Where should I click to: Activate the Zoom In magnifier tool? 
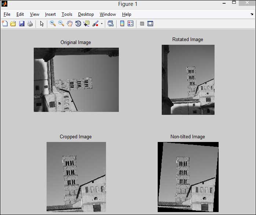(x=53, y=23)
